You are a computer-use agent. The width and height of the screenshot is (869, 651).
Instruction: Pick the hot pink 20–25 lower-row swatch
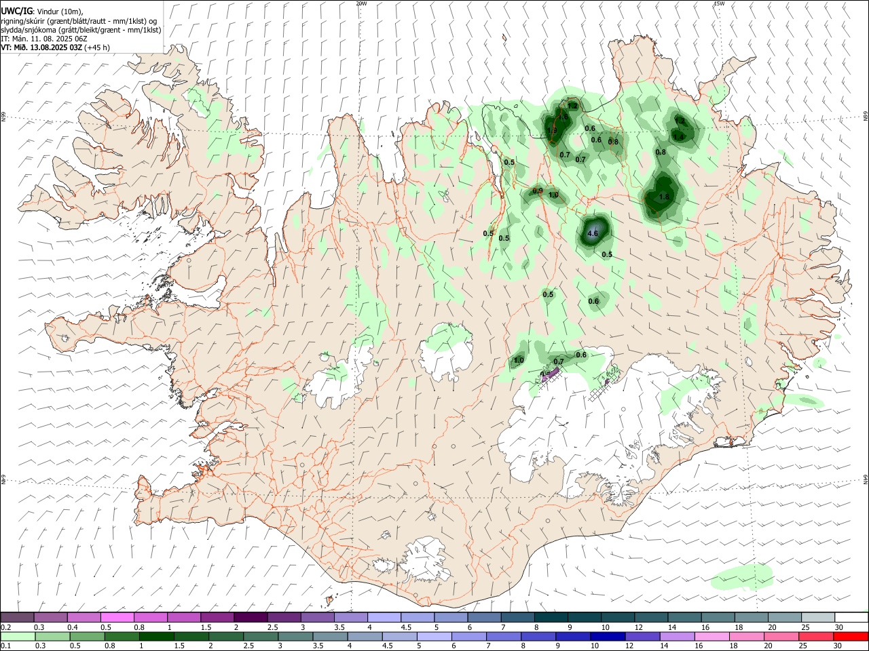point(780,636)
